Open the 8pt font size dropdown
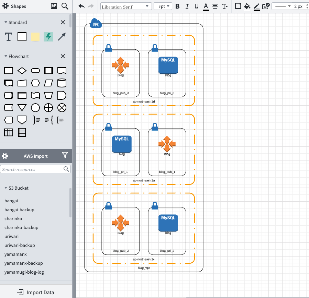Screen dimensions: 309x298 click(163, 6)
